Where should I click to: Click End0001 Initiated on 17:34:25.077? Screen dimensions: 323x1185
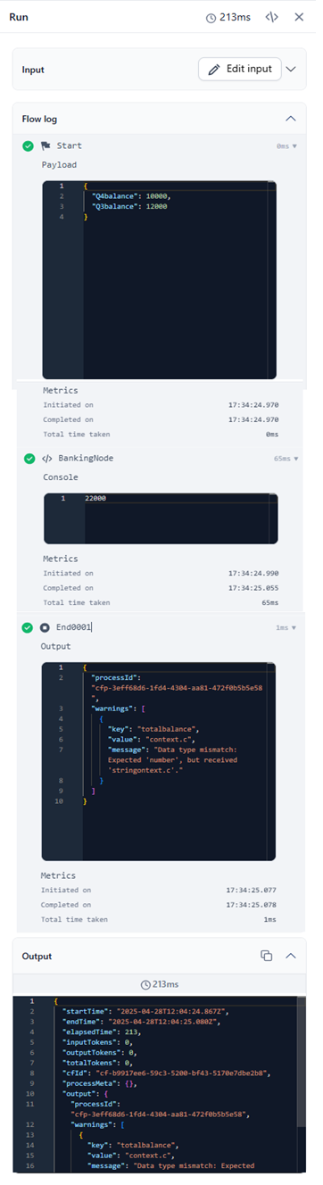click(x=253, y=890)
